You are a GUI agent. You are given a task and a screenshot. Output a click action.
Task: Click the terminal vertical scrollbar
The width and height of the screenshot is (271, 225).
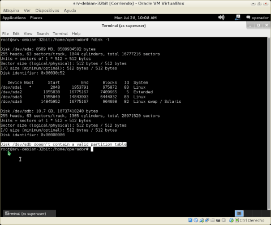pyautogui.click(x=269, y=123)
